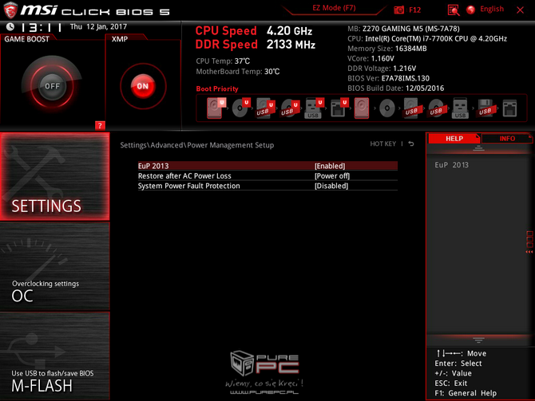Toggle the GAME BOOST knob currently OFF
535x401 pixels.
pos(52,86)
